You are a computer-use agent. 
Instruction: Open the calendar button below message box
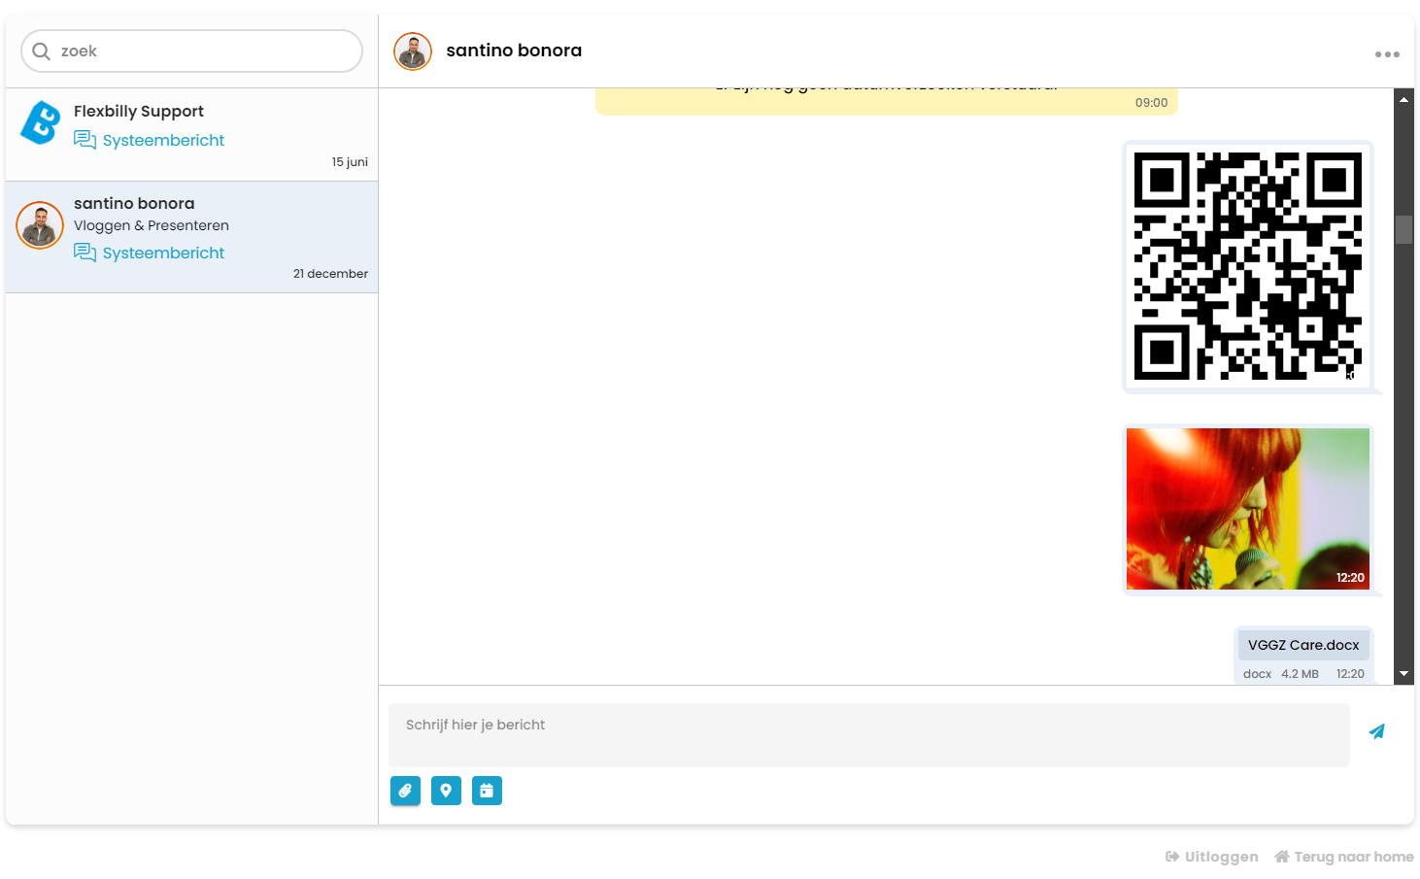(x=487, y=791)
